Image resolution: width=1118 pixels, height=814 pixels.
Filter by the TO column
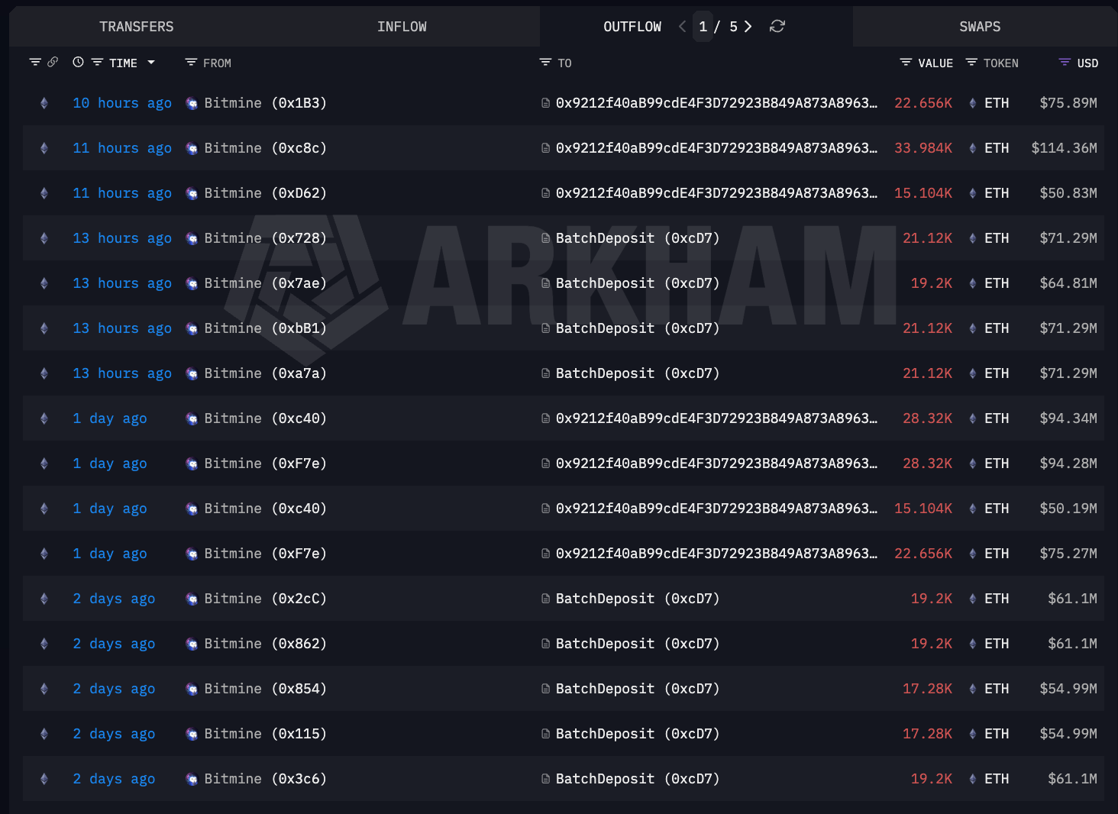(545, 63)
